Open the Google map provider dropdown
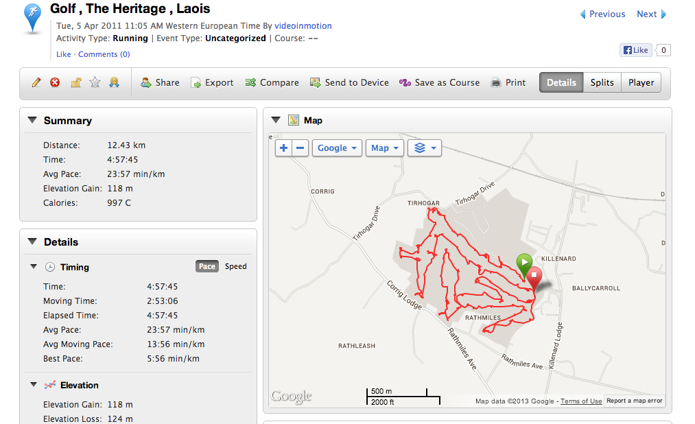The image size is (695, 424). coord(337,148)
